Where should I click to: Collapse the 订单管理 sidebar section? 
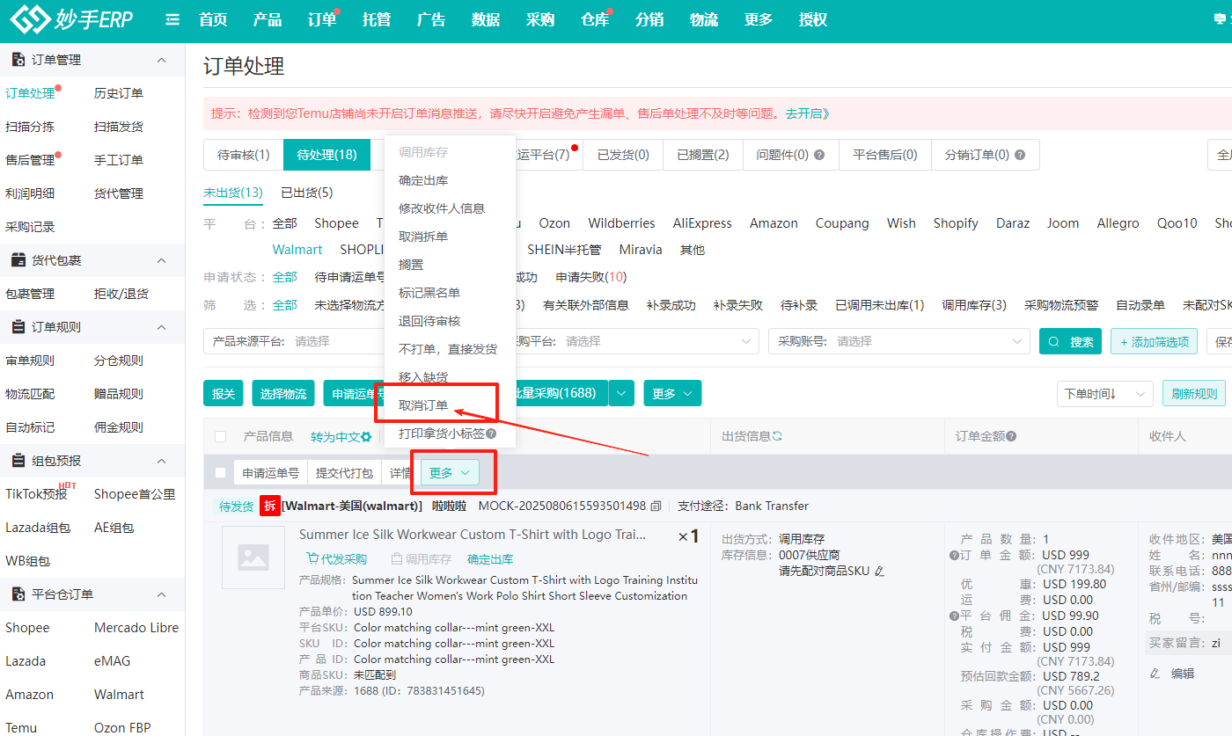click(161, 60)
